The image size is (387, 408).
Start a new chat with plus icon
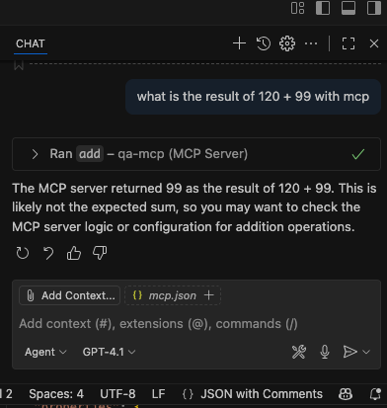click(239, 43)
